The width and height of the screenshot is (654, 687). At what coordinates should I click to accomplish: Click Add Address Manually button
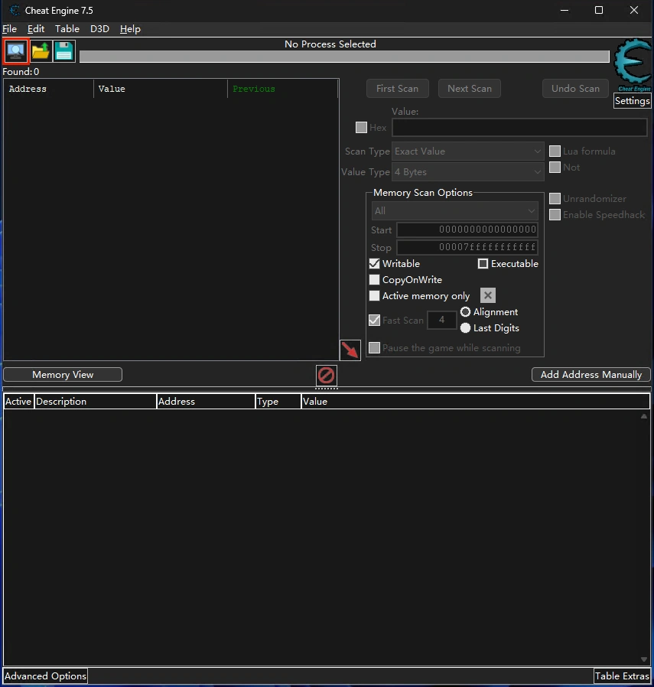point(591,375)
